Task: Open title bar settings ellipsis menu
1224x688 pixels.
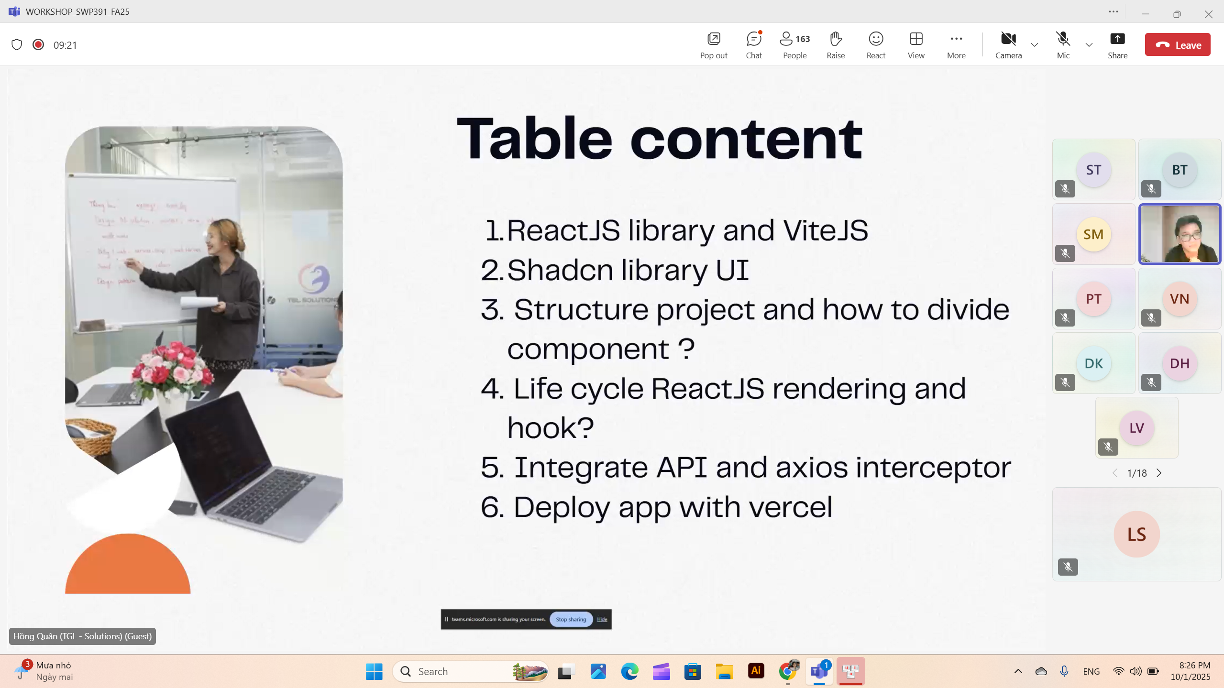Action: [x=1113, y=11]
